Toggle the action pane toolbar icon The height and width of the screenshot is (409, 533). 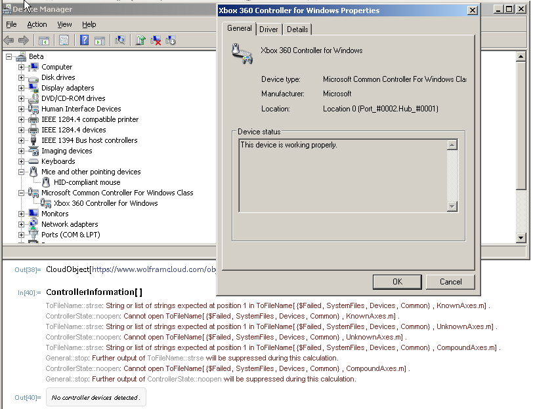pos(100,41)
